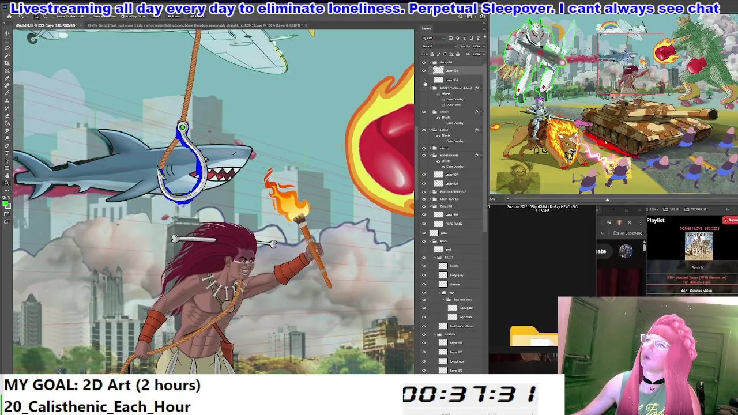Collapse the COLOR group
The width and height of the screenshot is (738, 415).
(430, 130)
